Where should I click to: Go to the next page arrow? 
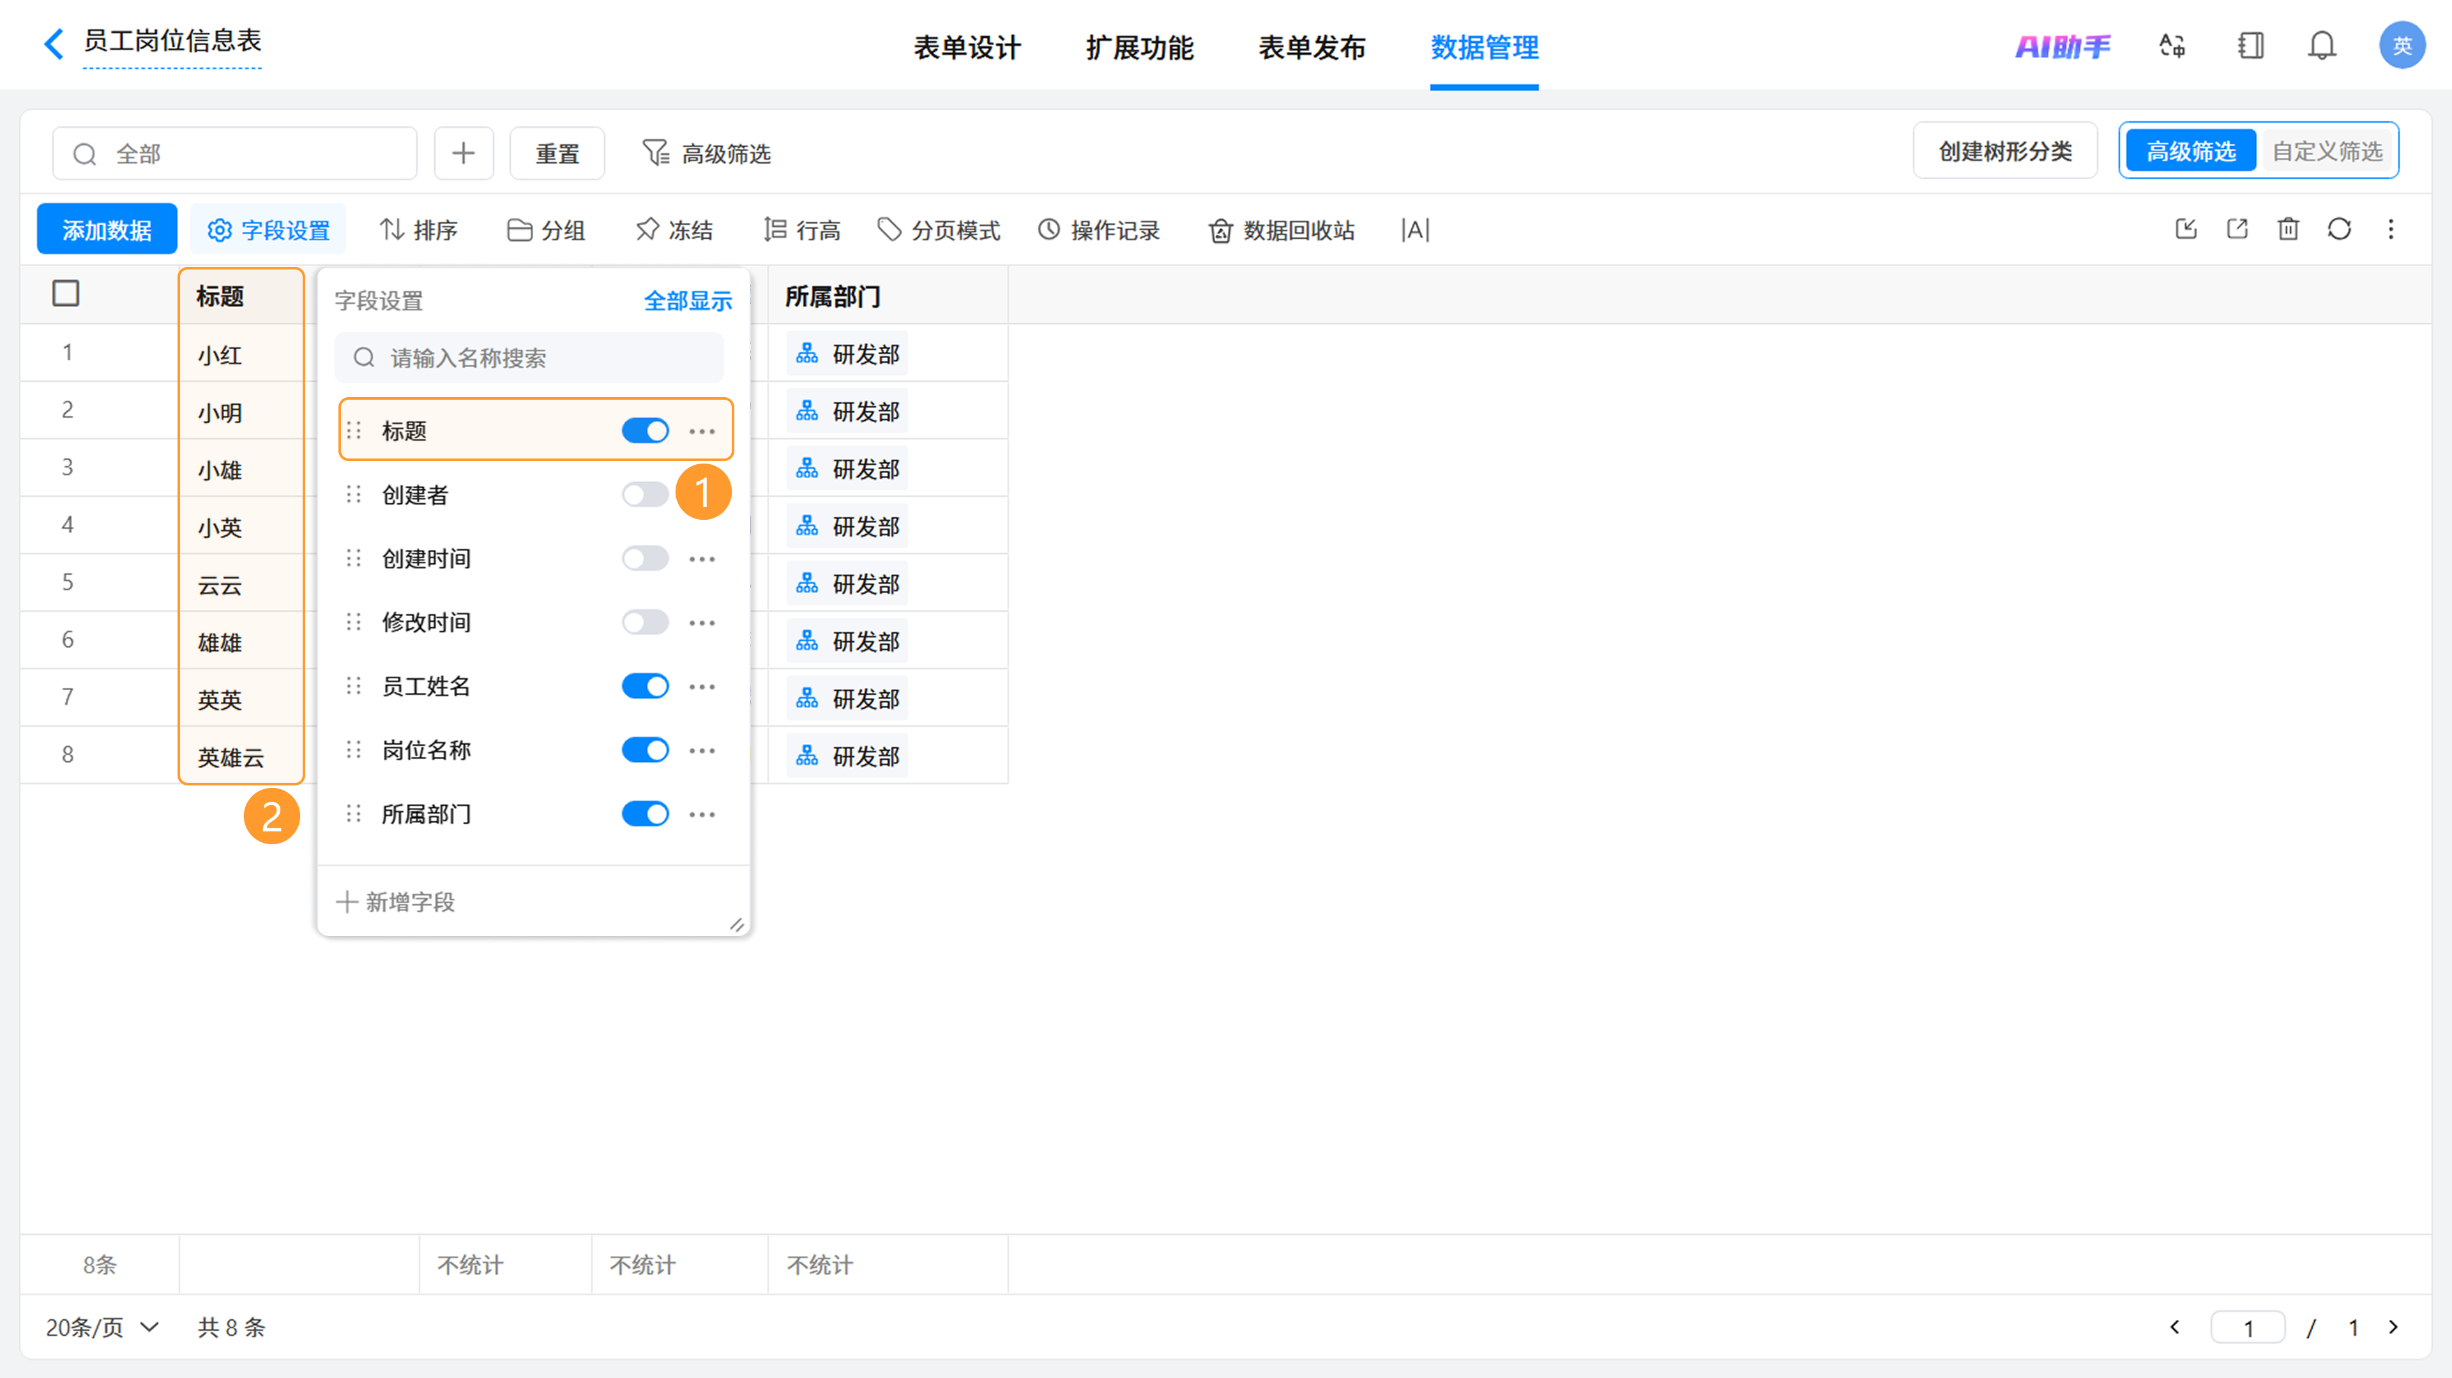click(x=2393, y=1327)
